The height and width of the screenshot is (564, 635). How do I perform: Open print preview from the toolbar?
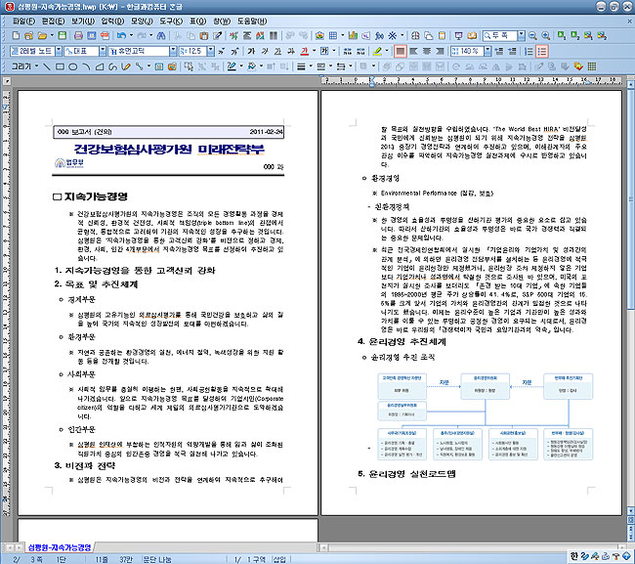(x=92, y=35)
